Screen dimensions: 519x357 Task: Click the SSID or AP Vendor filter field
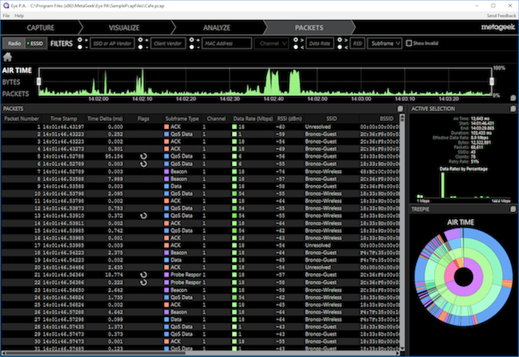112,44
